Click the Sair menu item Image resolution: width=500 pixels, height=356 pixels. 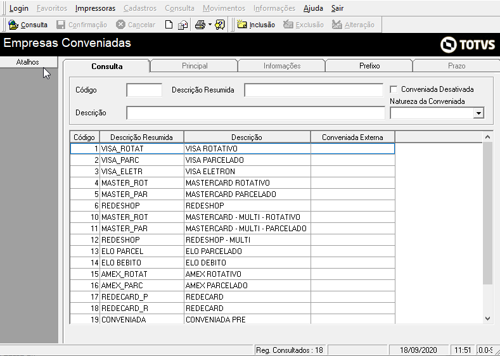tap(337, 8)
